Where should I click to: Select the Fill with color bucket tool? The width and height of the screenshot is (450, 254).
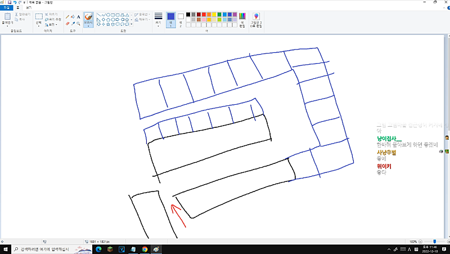[73, 17]
